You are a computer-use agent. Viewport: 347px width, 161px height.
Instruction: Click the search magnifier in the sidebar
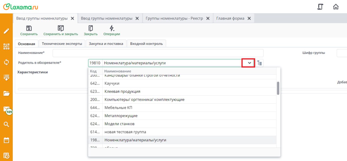click(6, 124)
